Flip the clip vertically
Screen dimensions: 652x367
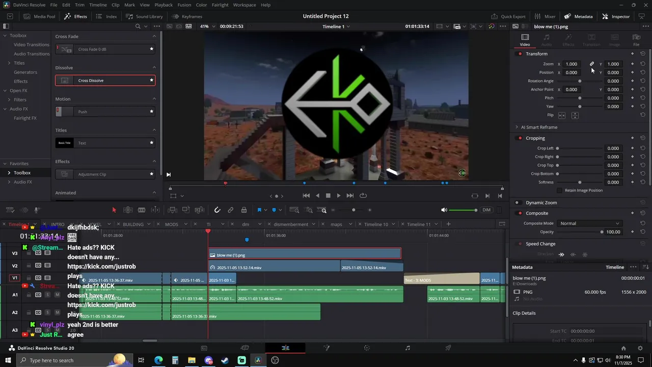point(575,115)
